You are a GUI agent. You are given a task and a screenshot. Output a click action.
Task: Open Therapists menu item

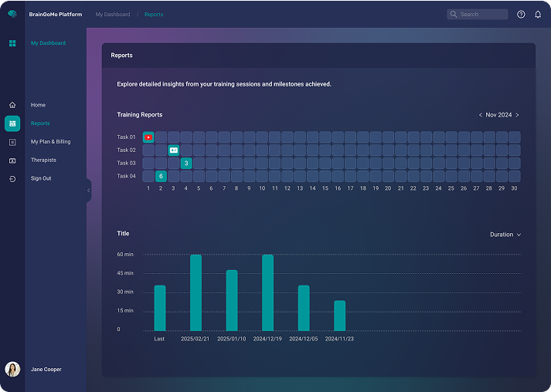(x=43, y=160)
